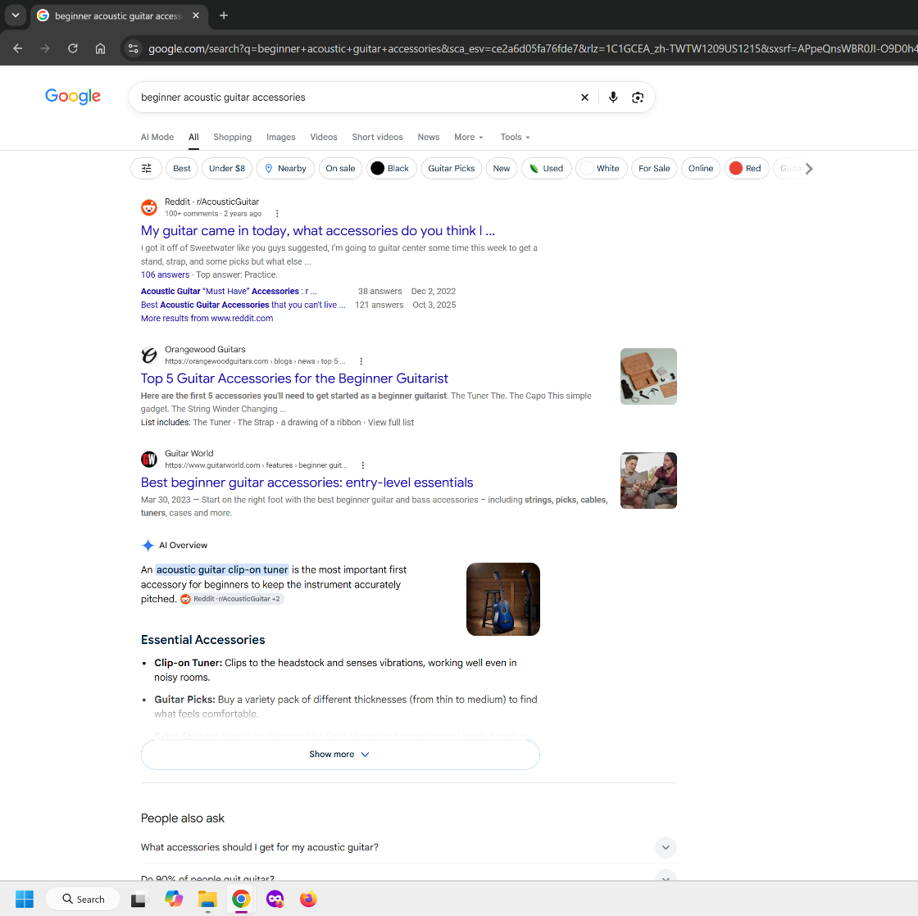Toggle the For Sale filter chip
This screenshot has width=918, height=916.
(654, 169)
